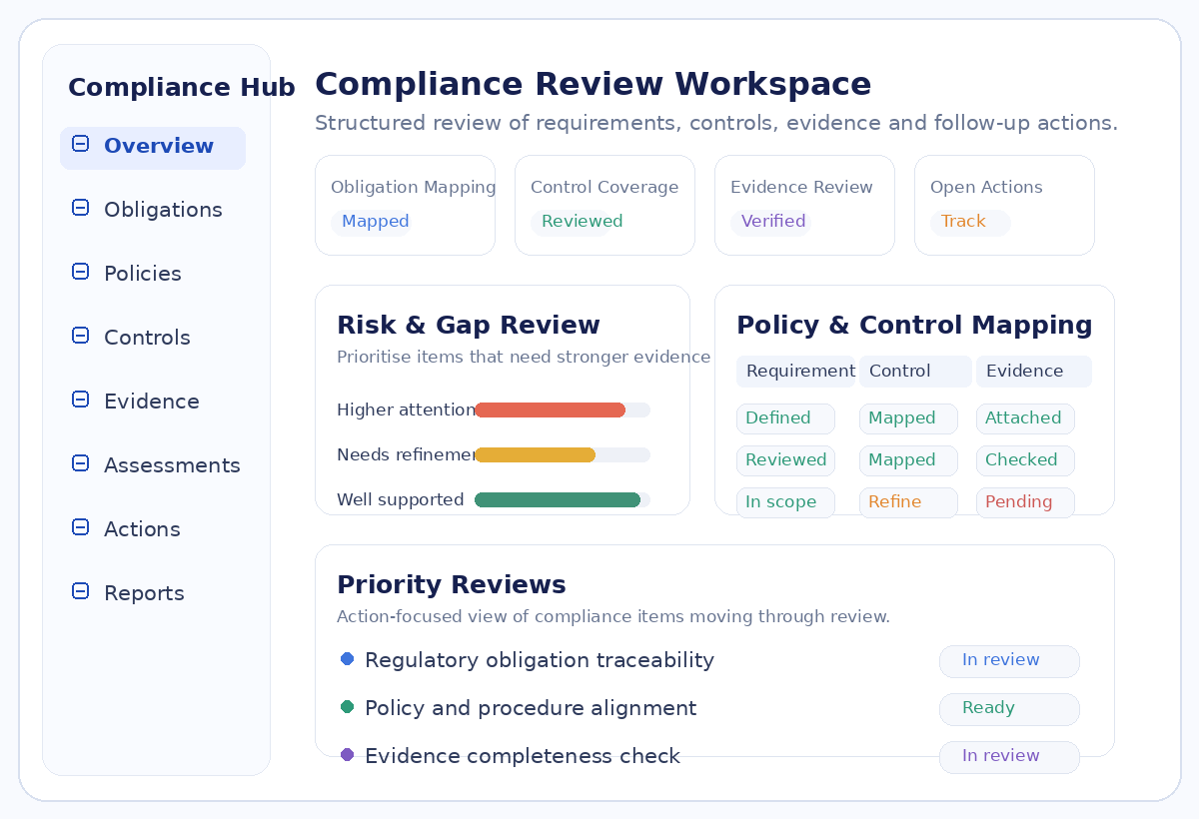Screen dimensions: 1199x819
Task: Click the icon beside Assessments in sidebar
Action: (81, 463)
